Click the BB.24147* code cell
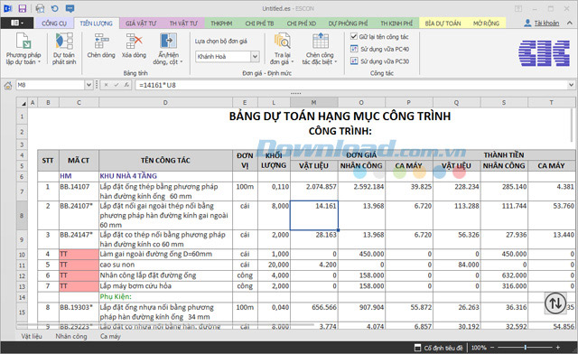Screen dimensions: 578x354 (79, 239)
